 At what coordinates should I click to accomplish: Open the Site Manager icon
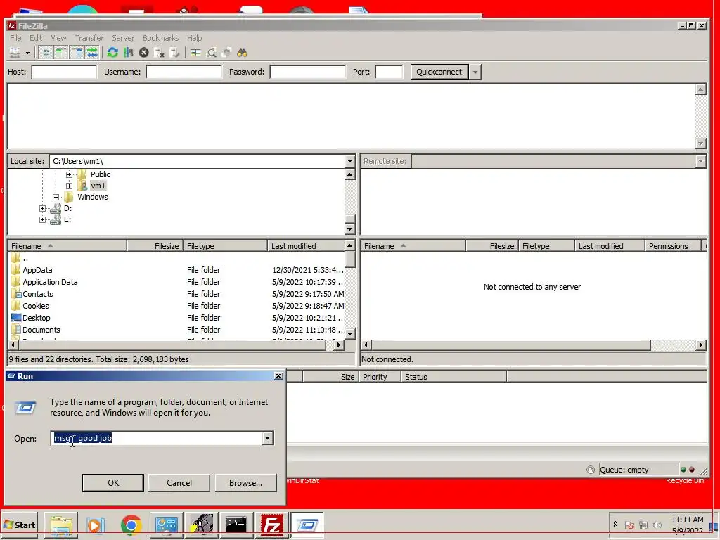click(x=15, y=53)
